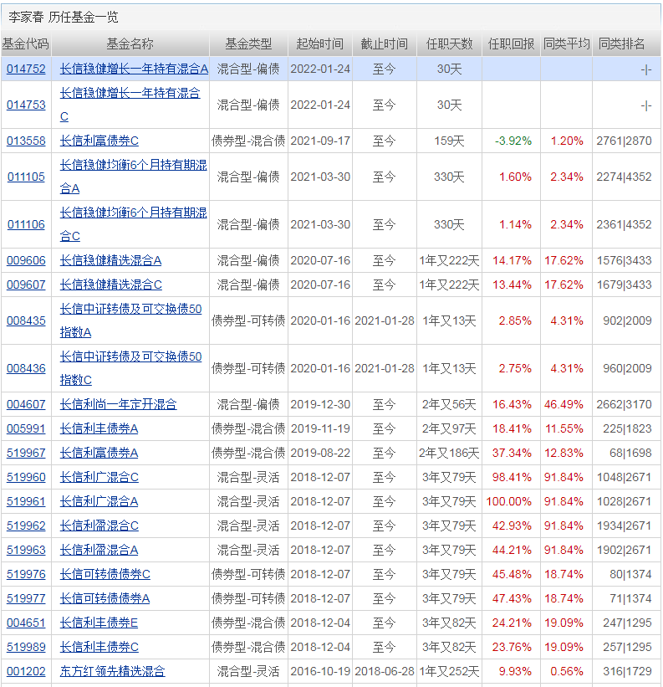Open 东方红领先精选混合 fund link

pyautogui.click(x=112, y=671)
